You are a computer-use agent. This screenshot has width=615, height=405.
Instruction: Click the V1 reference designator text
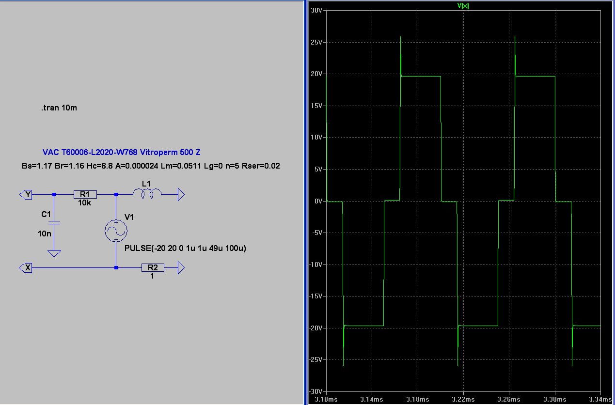[129, 217]
